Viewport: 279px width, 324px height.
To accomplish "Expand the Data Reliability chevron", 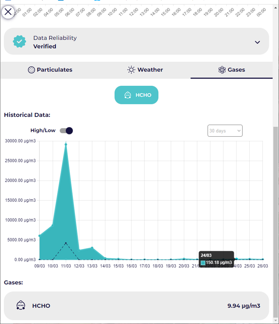I will point(257,42).
